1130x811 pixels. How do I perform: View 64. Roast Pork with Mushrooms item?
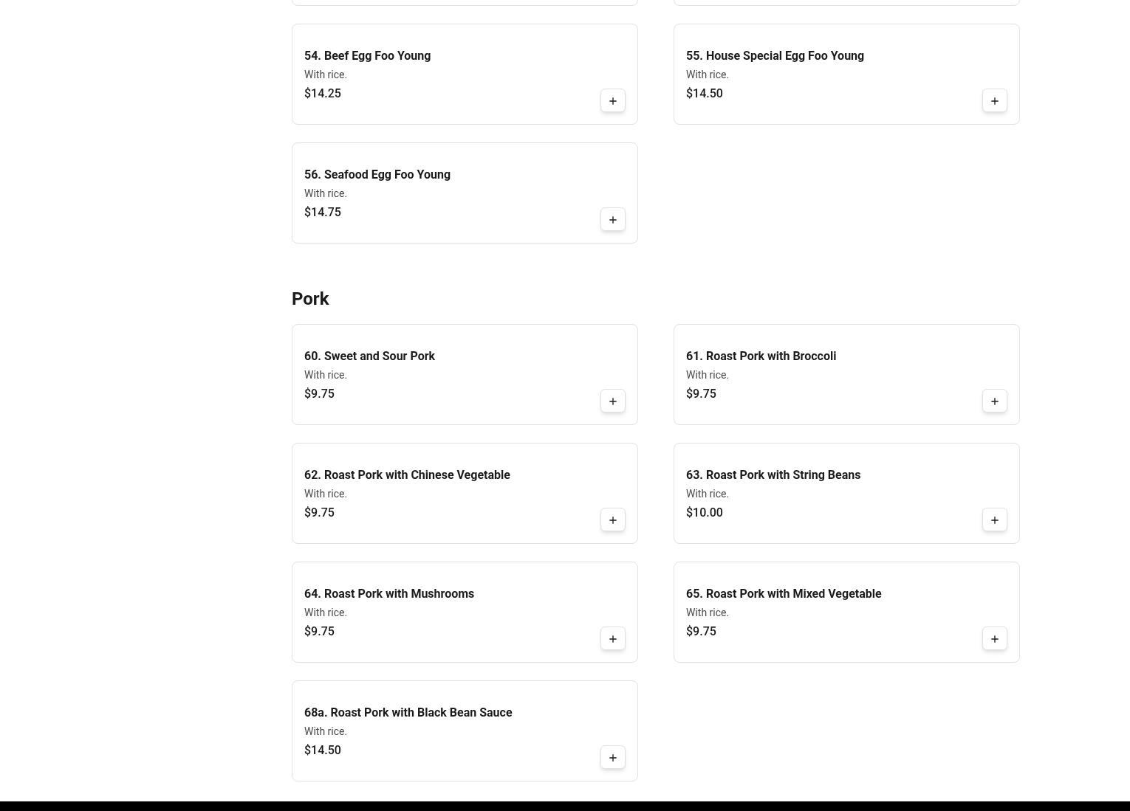[388, 594]
